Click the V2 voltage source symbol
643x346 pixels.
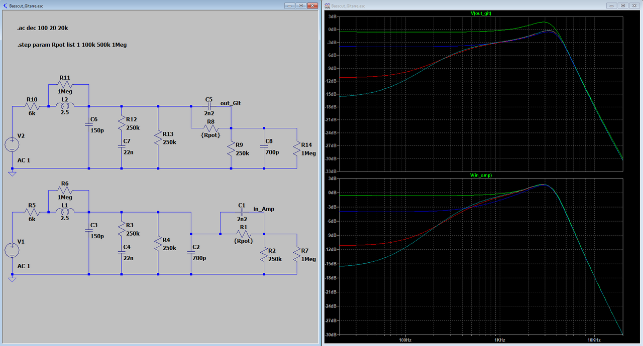(12, 145)
